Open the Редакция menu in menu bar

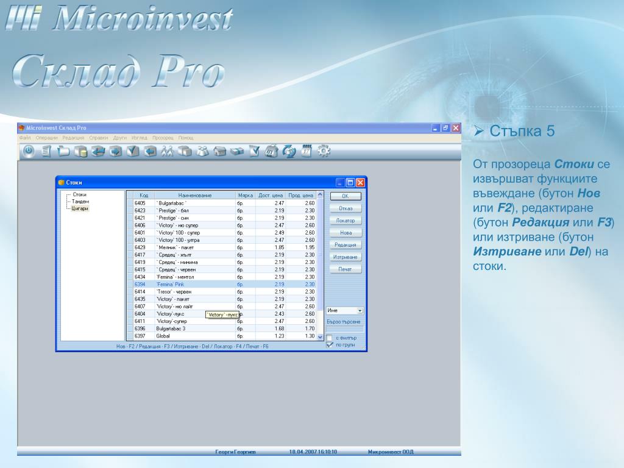[73, 138]
